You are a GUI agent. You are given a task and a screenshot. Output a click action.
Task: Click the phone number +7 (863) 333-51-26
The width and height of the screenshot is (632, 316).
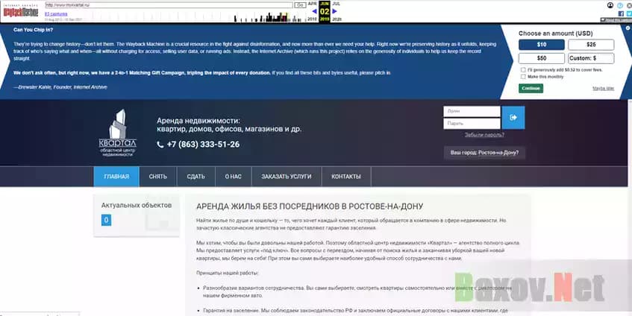click(x=203, y=145)
